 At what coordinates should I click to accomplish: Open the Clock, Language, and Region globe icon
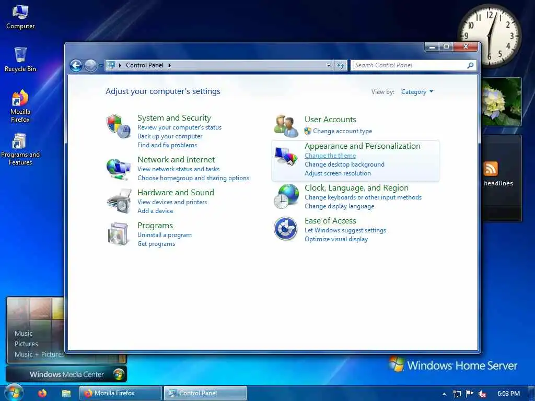286,196
